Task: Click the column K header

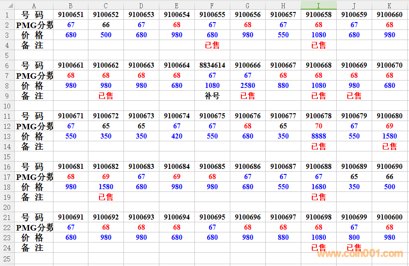Action: [x=390, y=5]
